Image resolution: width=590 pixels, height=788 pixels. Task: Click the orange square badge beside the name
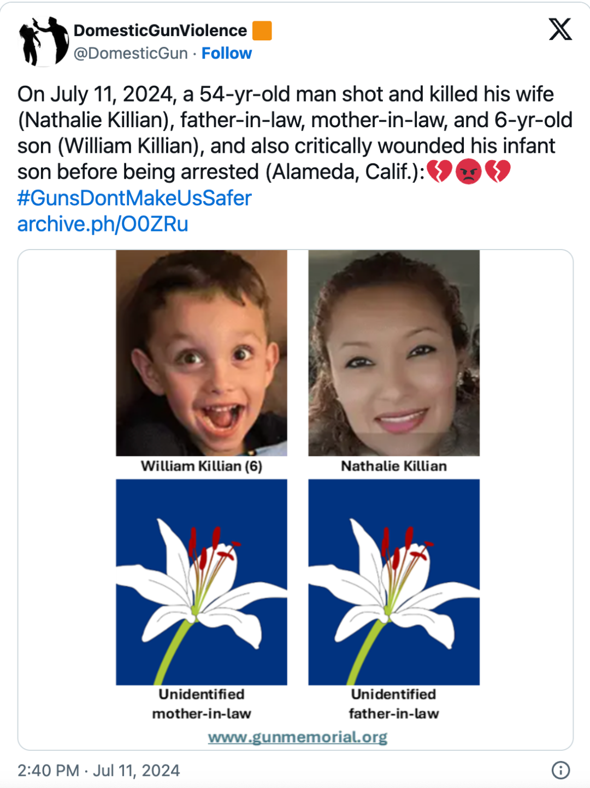point(262,31)
